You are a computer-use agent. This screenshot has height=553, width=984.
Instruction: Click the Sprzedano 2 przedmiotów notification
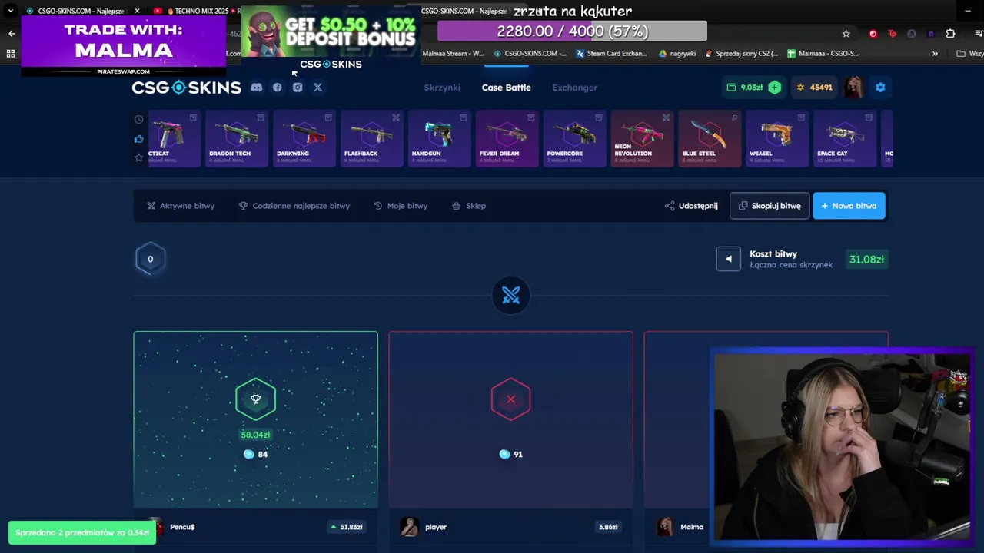coord(82,533)
